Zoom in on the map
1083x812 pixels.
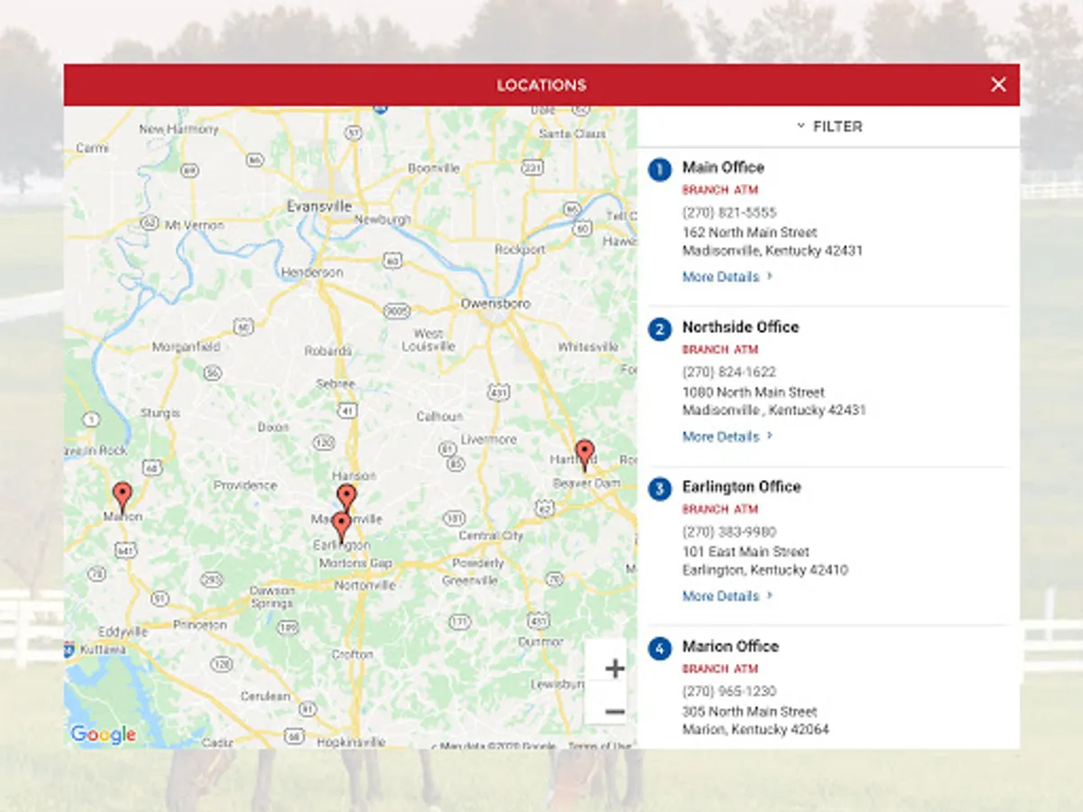(x=615, y=669)
